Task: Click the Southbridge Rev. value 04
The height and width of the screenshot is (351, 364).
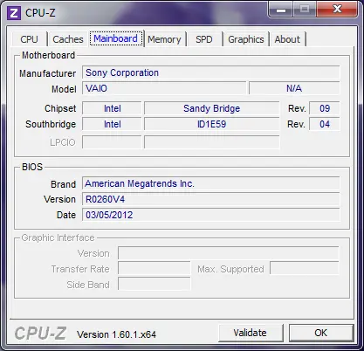Action: pyautogui.click(x=325, y=124)
